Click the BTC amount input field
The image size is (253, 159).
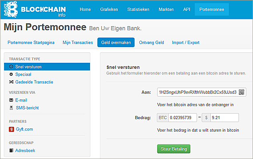tap(182, 118)
